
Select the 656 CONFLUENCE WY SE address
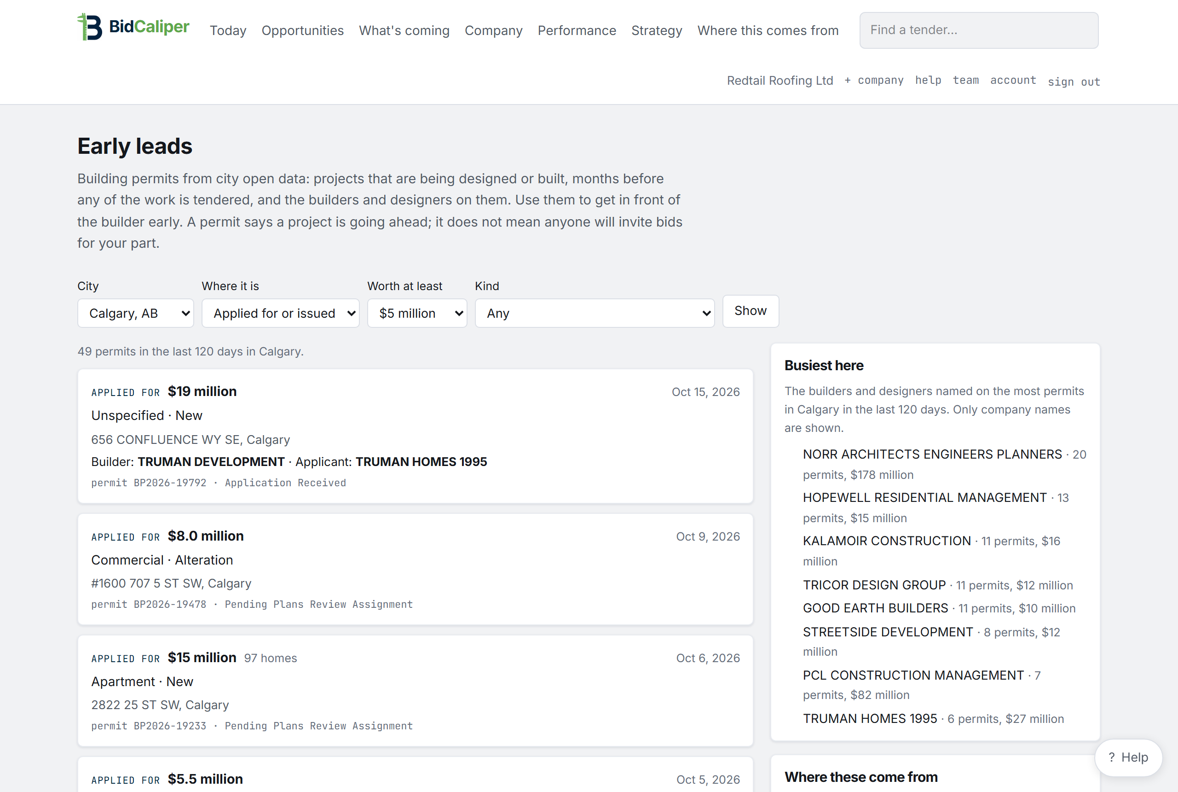[191, 439]
